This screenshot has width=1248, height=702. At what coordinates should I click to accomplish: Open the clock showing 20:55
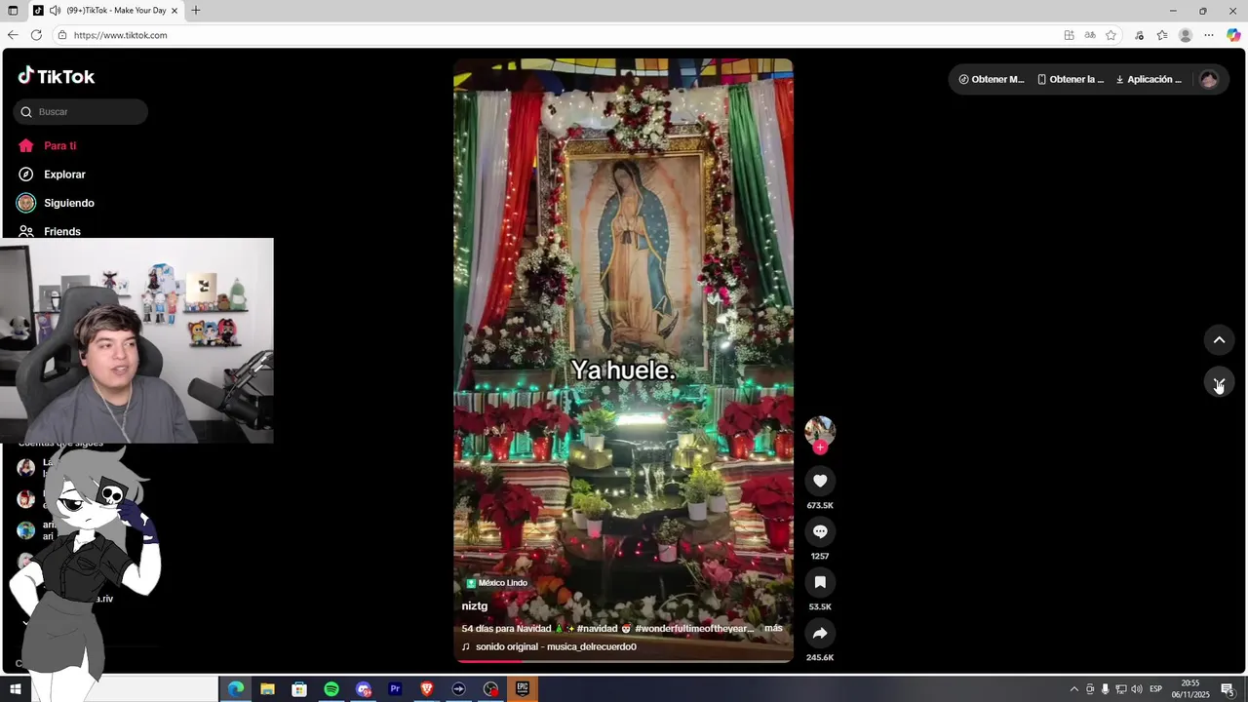click(1190, 689)
